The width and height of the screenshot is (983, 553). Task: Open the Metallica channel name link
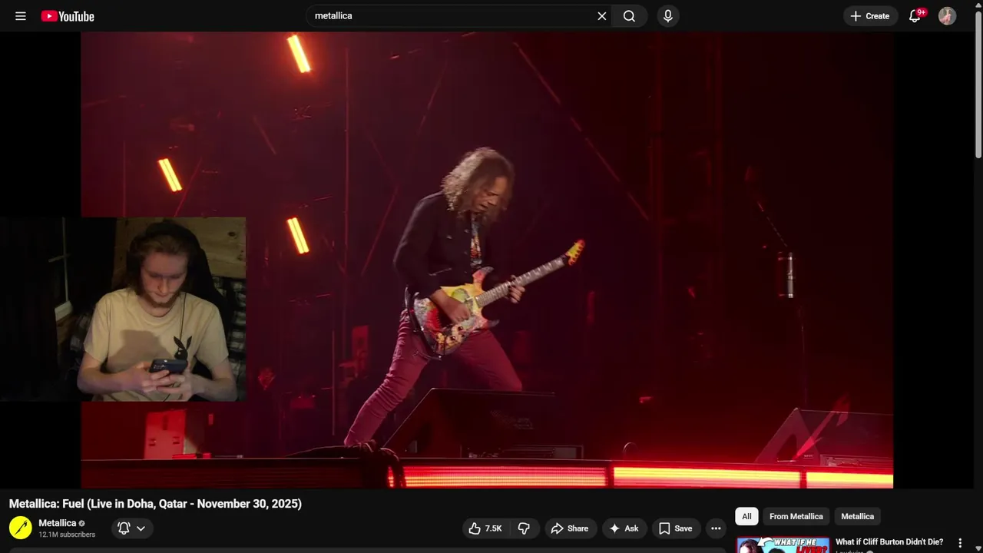pos(58,523)
